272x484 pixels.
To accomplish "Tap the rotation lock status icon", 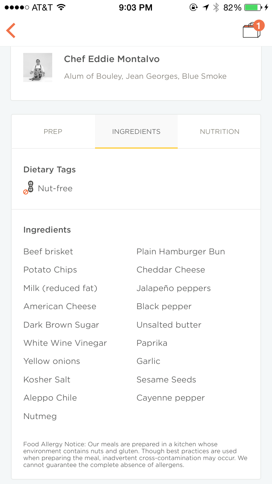I will pos(193,7).
